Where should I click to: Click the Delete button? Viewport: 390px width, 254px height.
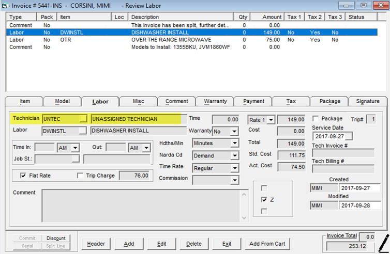tap(194, 244)
